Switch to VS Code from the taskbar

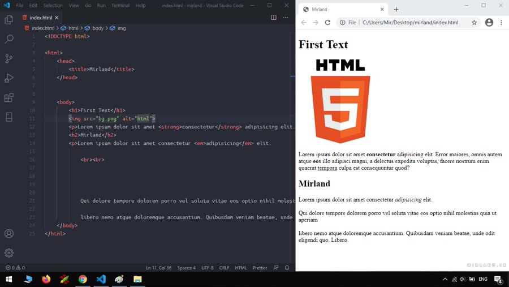pyautogui.click(x=101, y=279)
